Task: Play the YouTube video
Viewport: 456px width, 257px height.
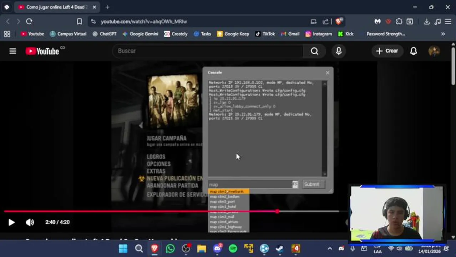Action: 11,222
